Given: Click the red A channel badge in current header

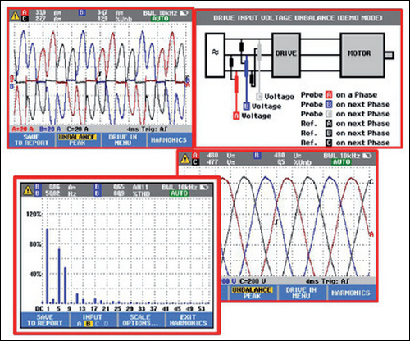Looking at the screenshot, I should pyautogui.click(x=25, y=12).
